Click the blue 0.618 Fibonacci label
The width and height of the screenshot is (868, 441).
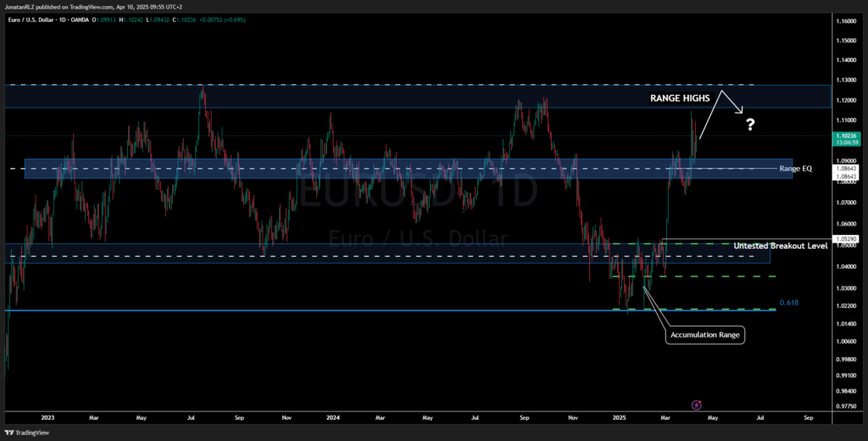[x=789, y=303]
